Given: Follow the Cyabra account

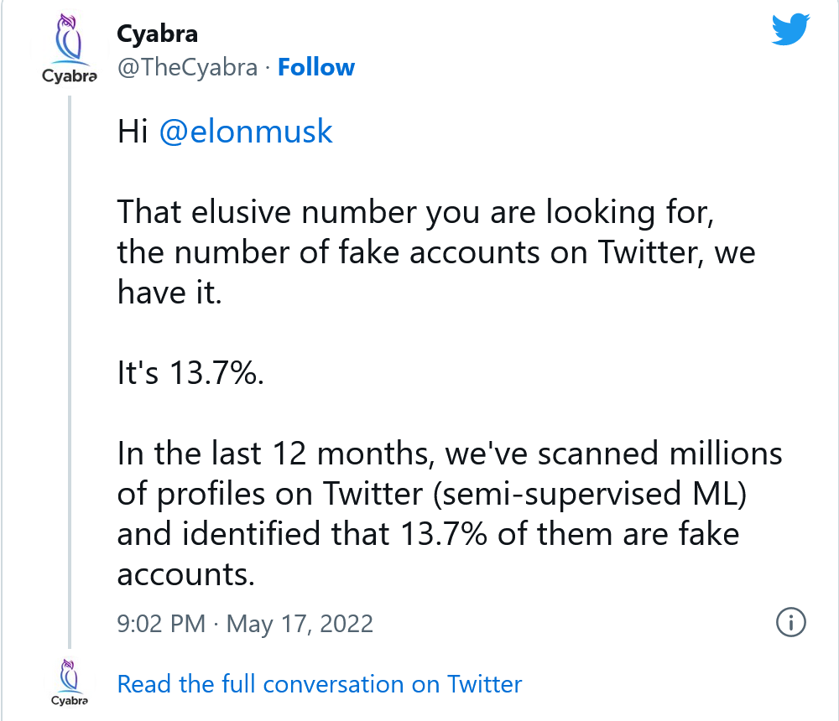Looking at the screenshot, I should [x=316, y=68].
